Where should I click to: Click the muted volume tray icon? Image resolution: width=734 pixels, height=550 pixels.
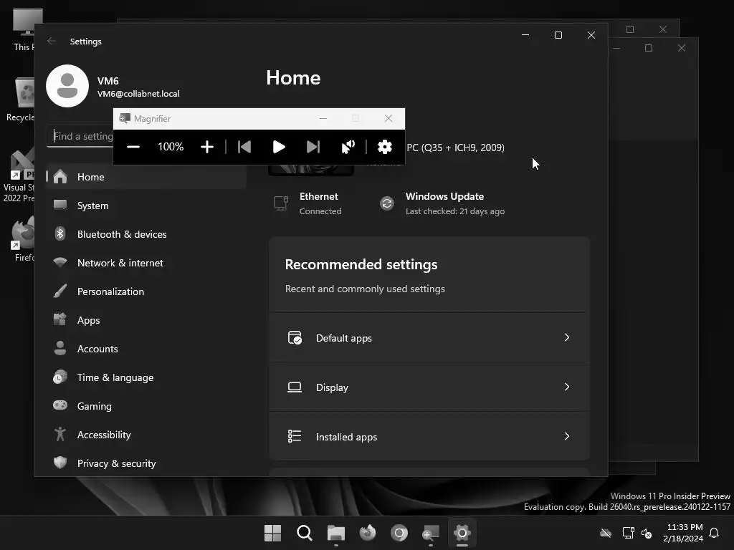[x=647, y=533]
